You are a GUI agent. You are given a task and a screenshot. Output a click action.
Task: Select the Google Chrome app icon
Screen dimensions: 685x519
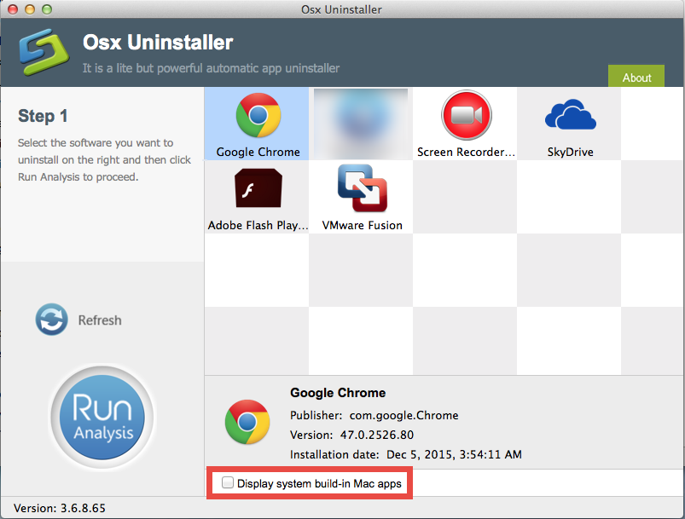(x=256, y=119)
